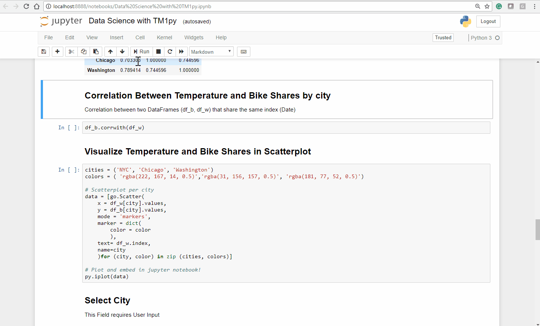This screenshot has width=540, height=326.
Task: Move selected cell up with arrow
Action: (110, 51)
